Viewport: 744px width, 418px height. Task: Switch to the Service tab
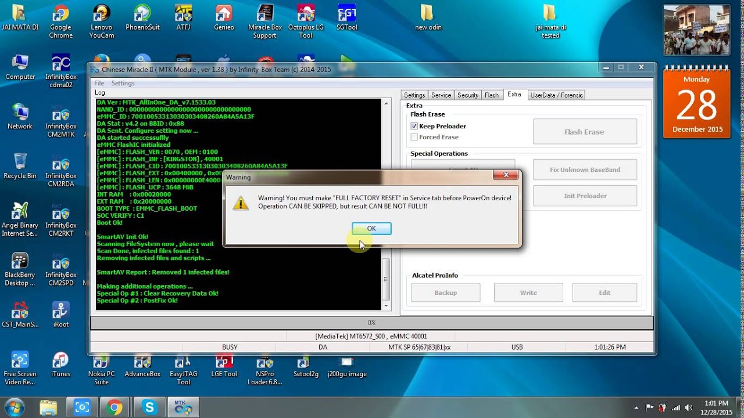click(x=441, y=95)
